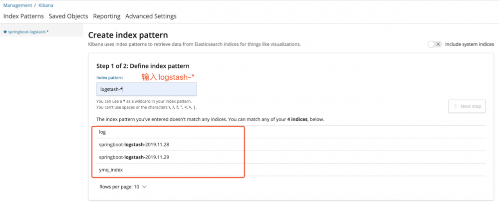Click the Rows per page chevron arrow
The width and height of the screenshot is (499, 202).
click(145, 187)
